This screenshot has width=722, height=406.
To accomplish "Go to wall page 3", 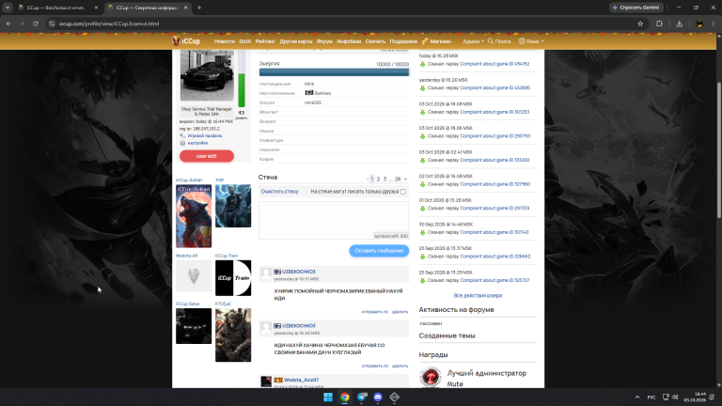I will click(x=385, y=180).
